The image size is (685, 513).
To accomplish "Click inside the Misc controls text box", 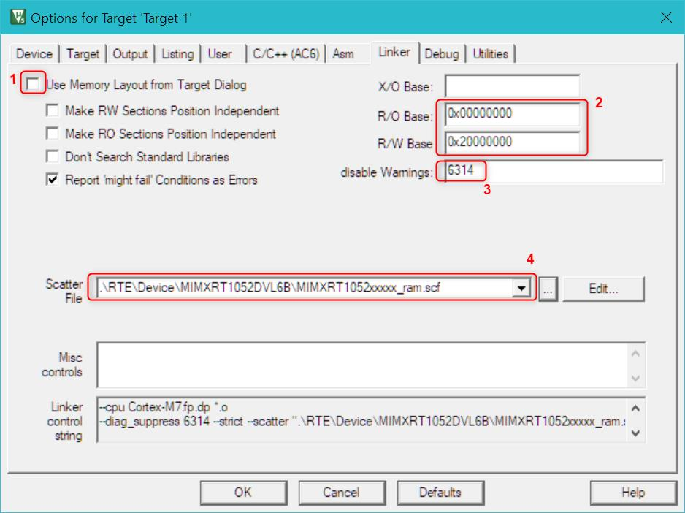I will 363,365.
